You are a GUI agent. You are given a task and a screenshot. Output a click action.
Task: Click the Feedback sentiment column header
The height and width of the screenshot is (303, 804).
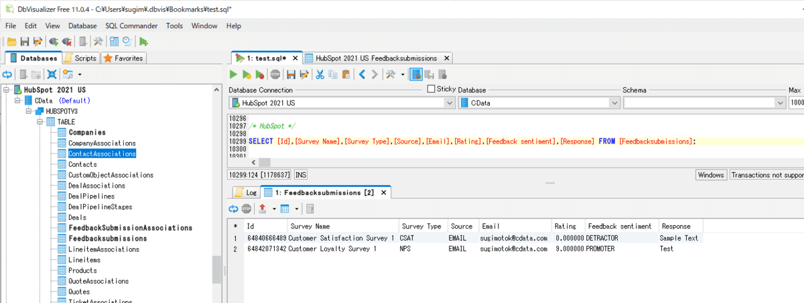(x=621, y=227)
